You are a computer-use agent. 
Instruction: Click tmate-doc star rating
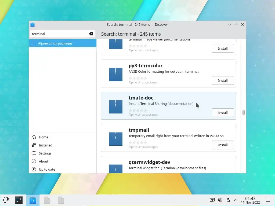click(x=138, y=110)
